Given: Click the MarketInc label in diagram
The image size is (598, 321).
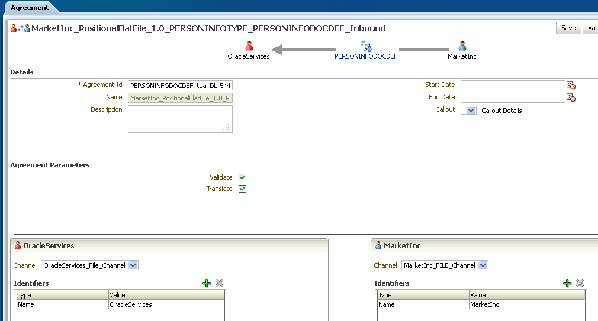Looking at the screenshot, I should click(x=462, y=56).
